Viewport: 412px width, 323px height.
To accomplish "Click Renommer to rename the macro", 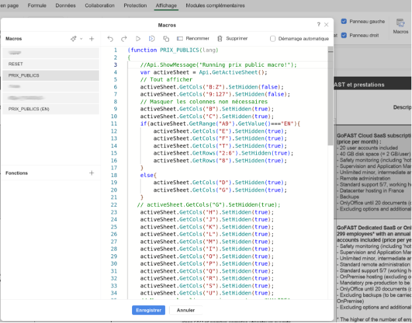I will pos(193,39).
